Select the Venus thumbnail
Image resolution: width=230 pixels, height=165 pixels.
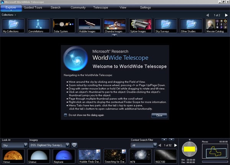[x=13, y=156]
